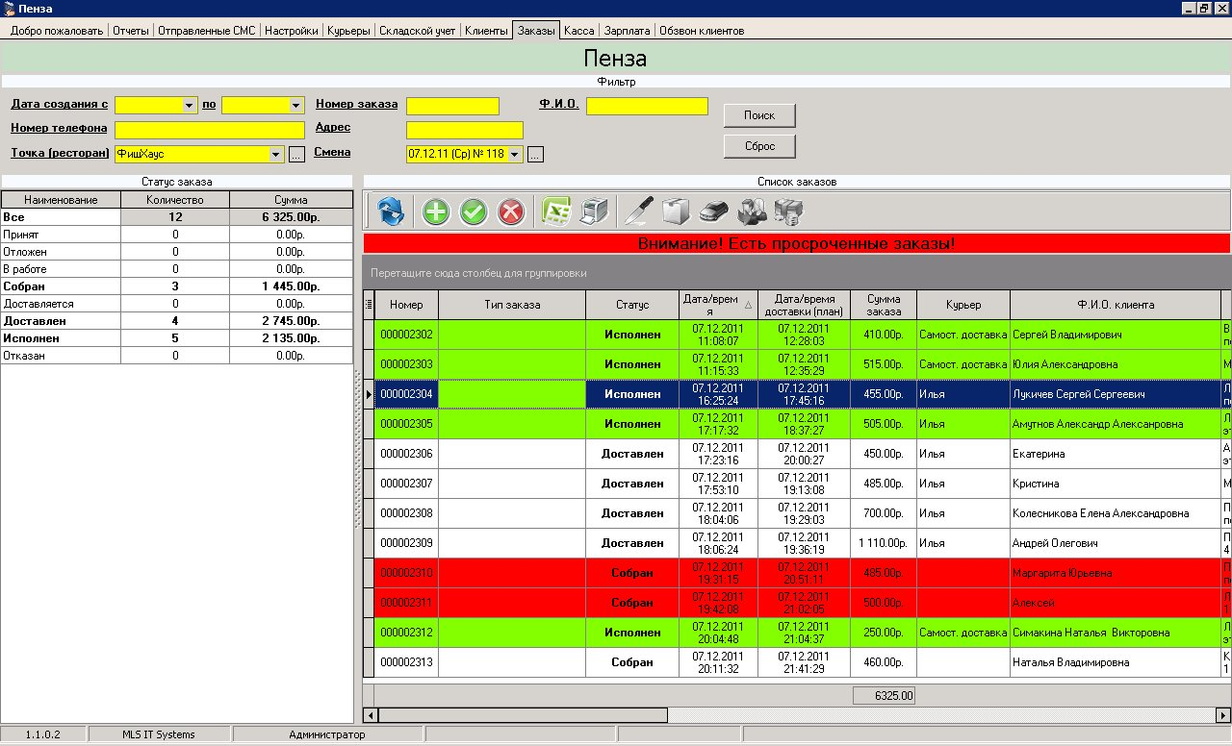Click the Сумма заказа column header
Viewport: 1232px width, 746px height.
pyautogui.click(x=884, y=305)
